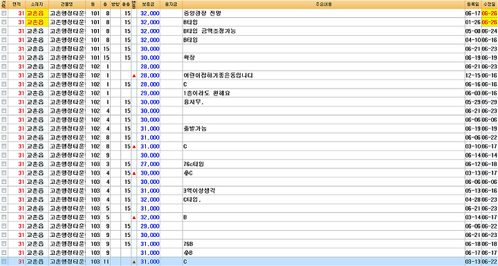498x266 pixels.
Task: Click the red triangle in the row registered 03-10
Action: pyautogui.click(x=134, y=146)
